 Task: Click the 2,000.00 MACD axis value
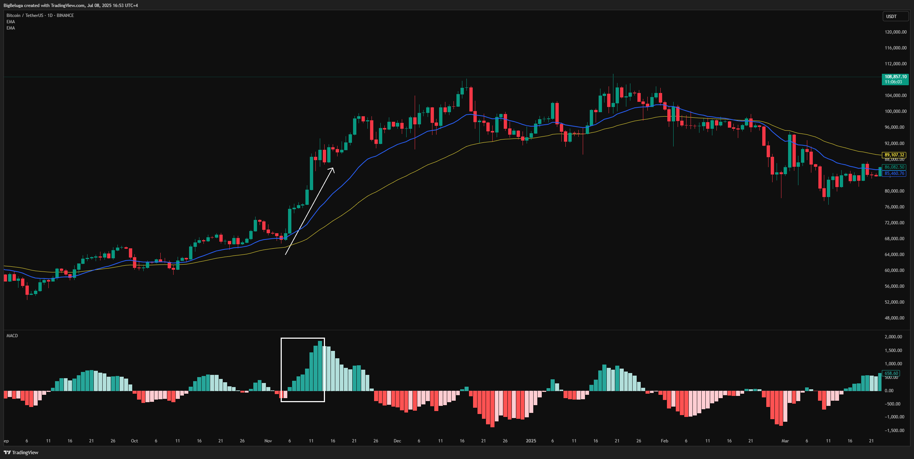[893, 337]
